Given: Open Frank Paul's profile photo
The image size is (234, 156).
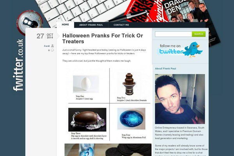Looking at the screenshot, I should coord(180,99).
